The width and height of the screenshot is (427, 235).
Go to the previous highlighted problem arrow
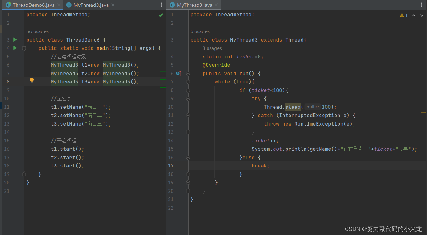(414, 15)
